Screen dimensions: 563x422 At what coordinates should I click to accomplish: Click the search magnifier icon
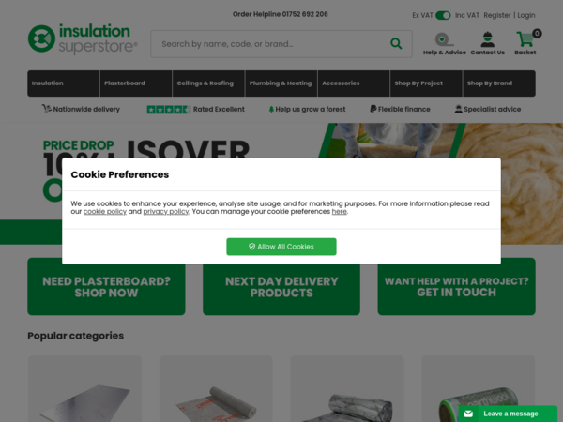[396, 44]
